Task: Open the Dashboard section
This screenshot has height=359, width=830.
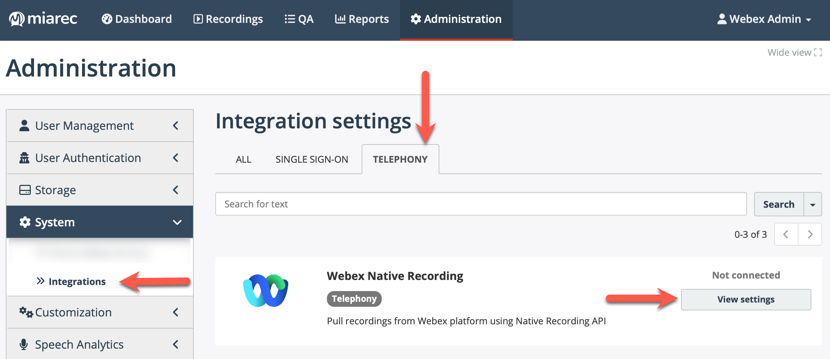Action: pyautogui.click(x=138, y=19)
